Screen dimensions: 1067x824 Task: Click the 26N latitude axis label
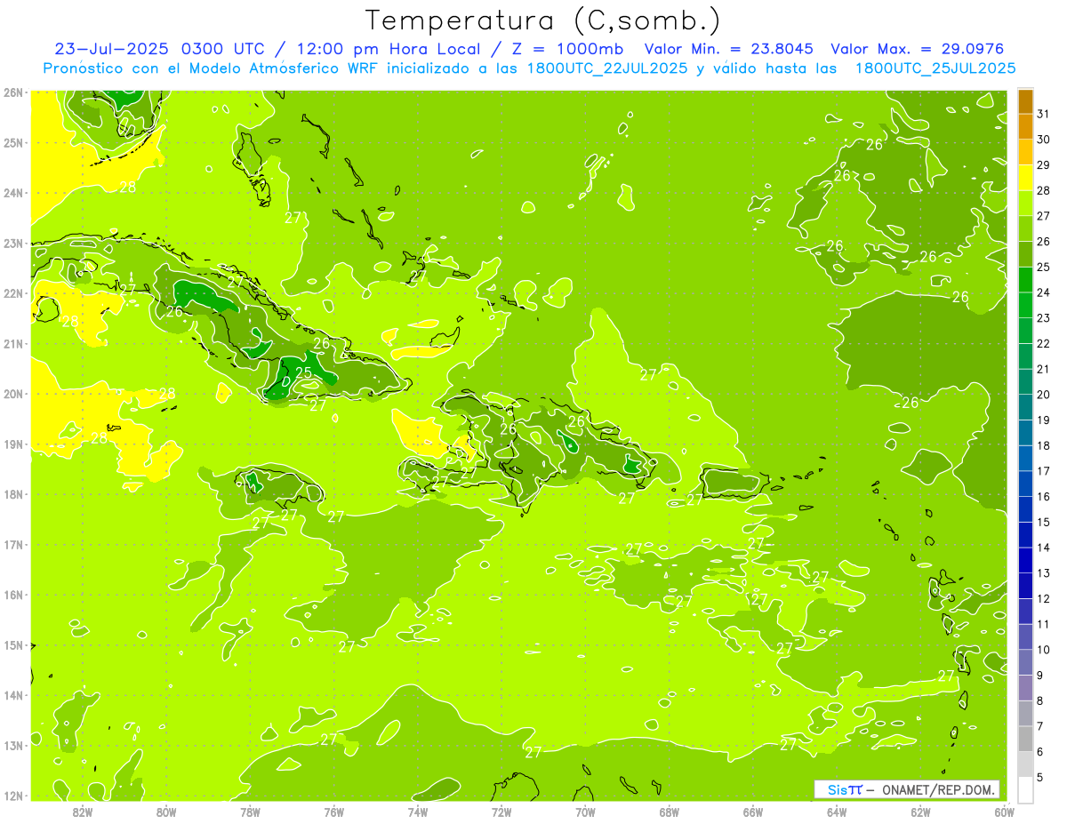[14, 92]
